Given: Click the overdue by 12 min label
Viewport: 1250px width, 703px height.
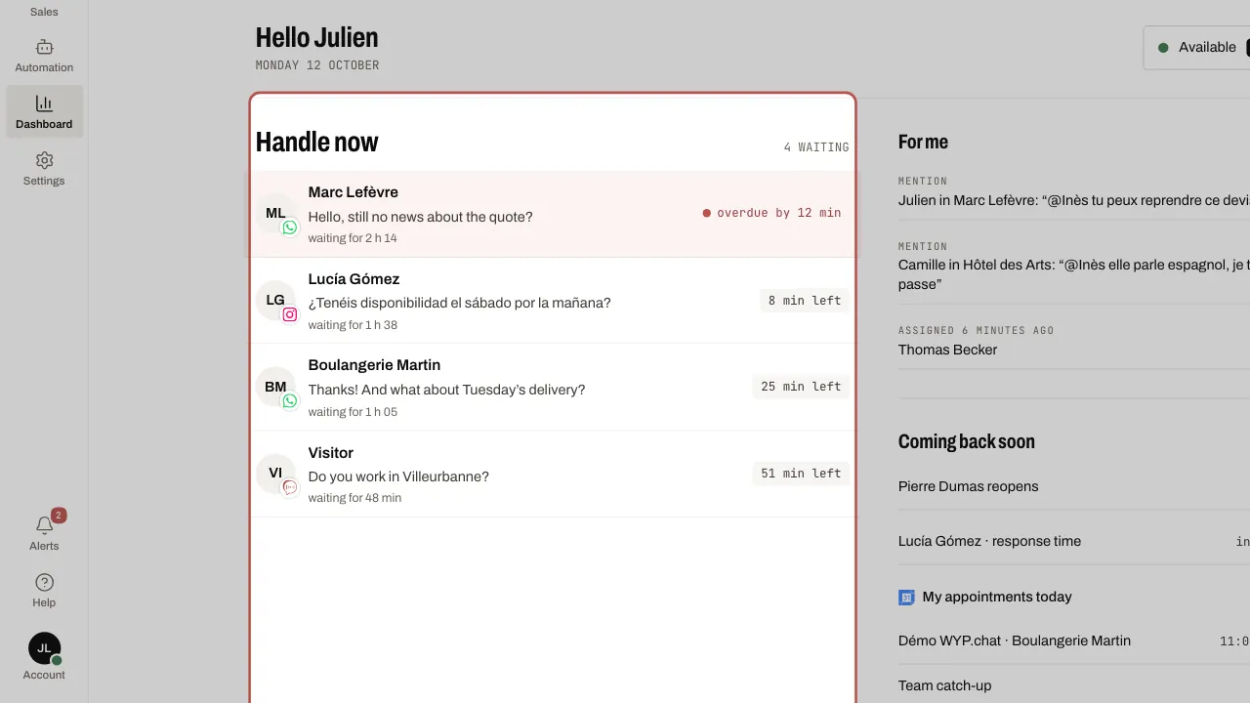Looking at the screenshot, I should 771,213.
